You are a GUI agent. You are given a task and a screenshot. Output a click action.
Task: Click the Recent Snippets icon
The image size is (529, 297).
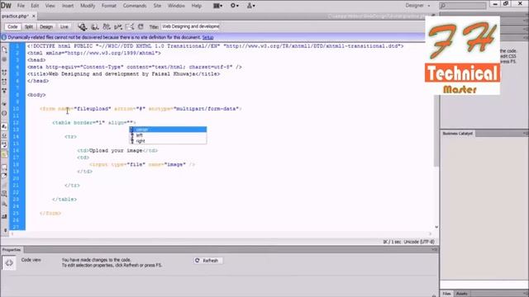(4, 194)
